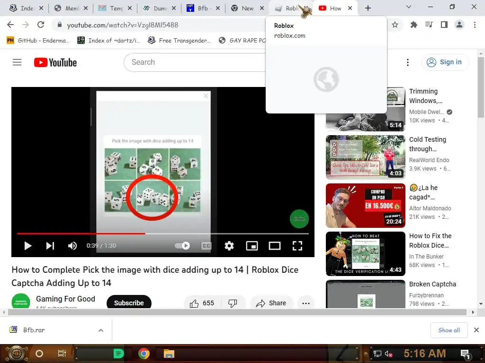
Task: Open the Gaming For Good channel avatar
Action: tap(21, 301)
